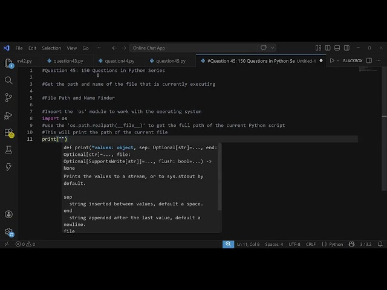Click the 'import os' code line
The width and height of the screenshot is (387, 290).
tap(54, 118)
